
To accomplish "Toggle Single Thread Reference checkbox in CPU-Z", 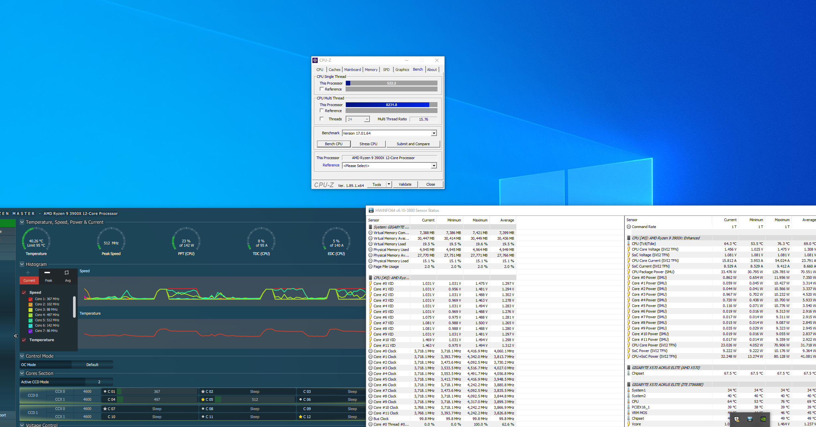I will pyautogui.click(x=322, y=89).
